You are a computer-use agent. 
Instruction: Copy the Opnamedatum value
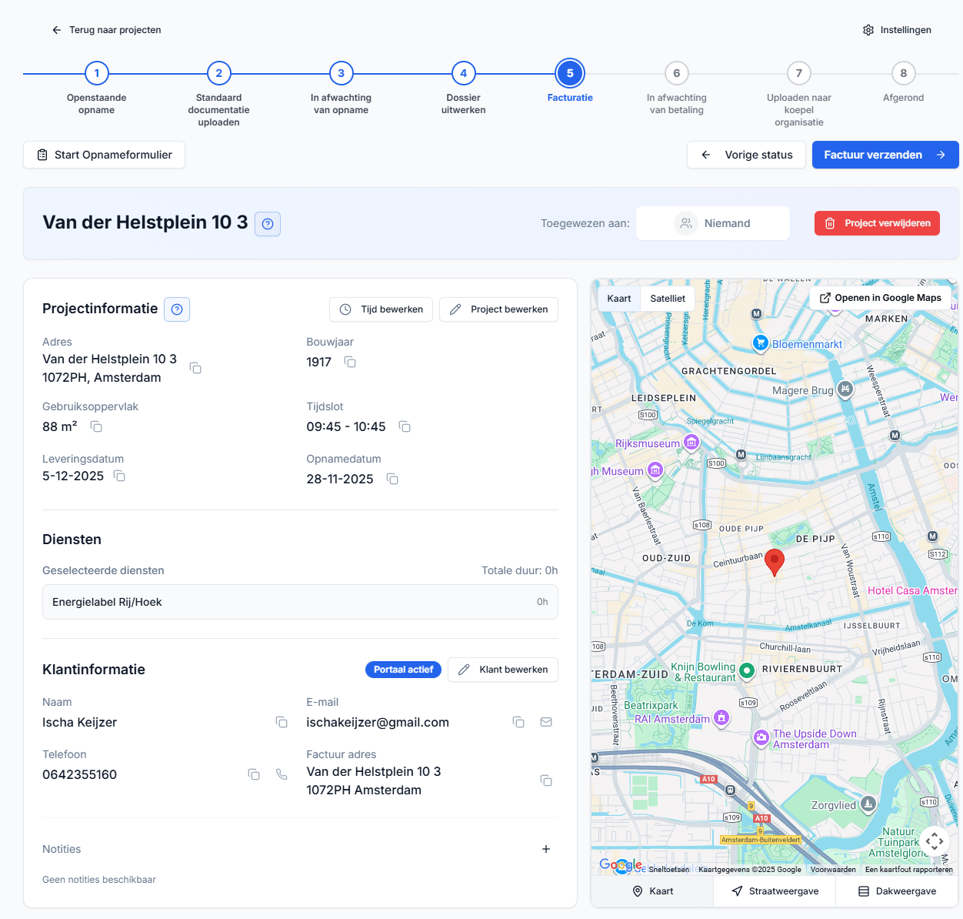pos(392,479)
